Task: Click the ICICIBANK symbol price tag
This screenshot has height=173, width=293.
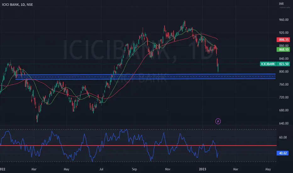Action: [x=268, y=64]
